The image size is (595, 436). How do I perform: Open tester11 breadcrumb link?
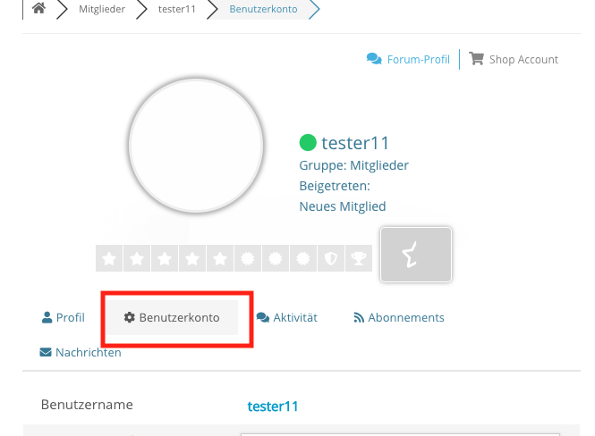click(177, 9)
